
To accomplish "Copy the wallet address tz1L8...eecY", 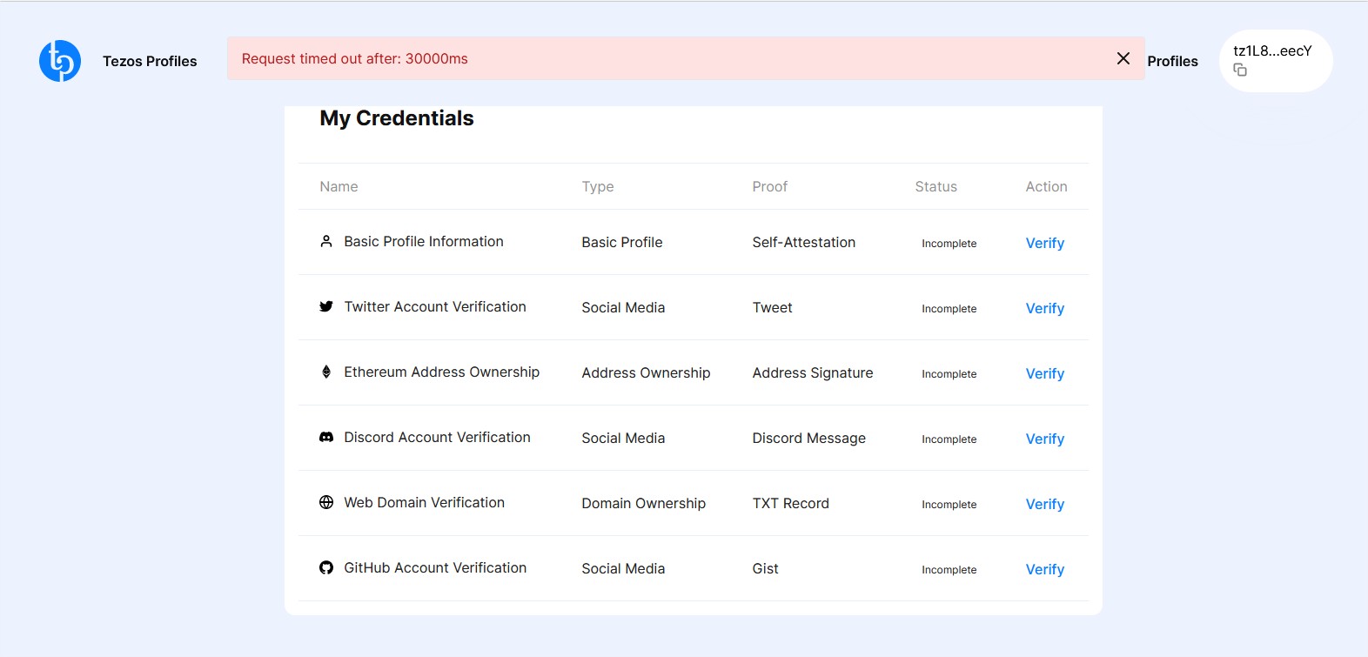I will (x=1240, y=70).
